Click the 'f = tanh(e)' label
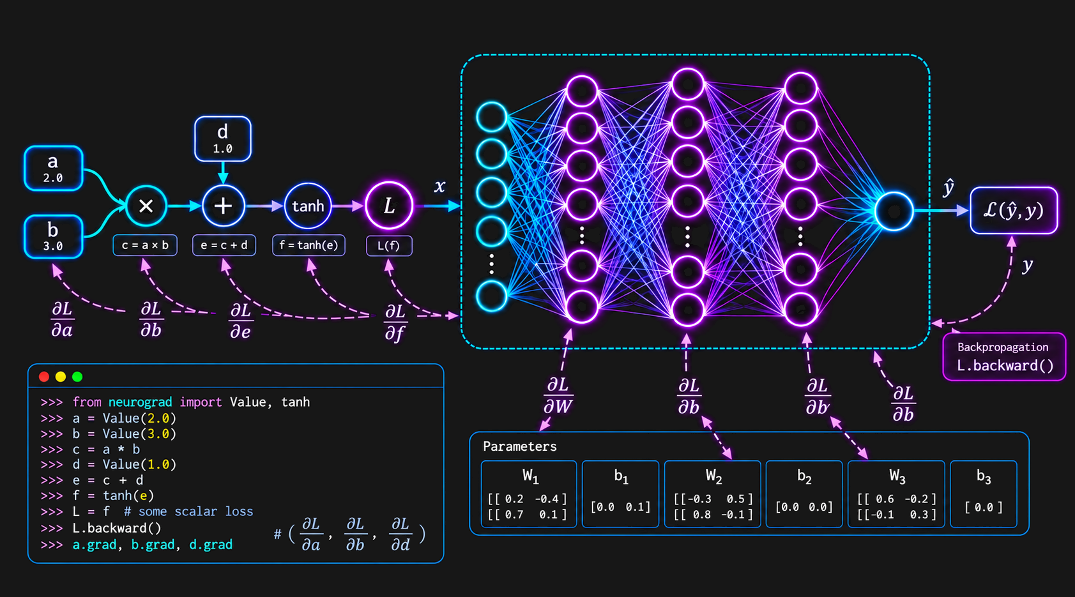Screen dimensions: 1075x597 coord(309,245)
